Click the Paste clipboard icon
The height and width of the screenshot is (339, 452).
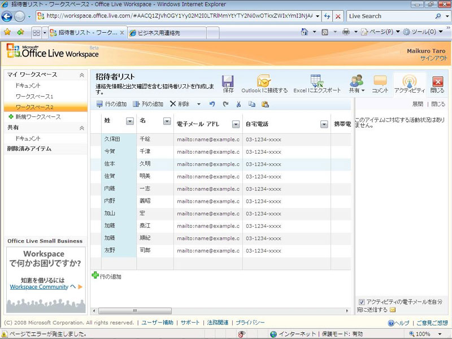tap(265, 104)
